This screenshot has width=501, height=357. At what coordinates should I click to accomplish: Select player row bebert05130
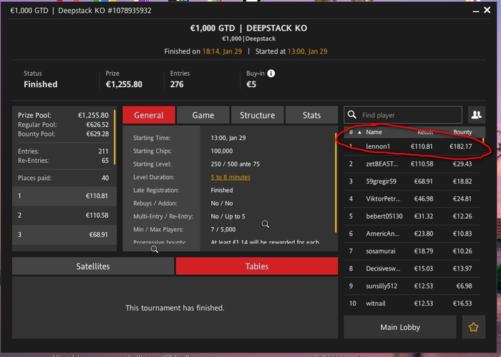[412, 216]
